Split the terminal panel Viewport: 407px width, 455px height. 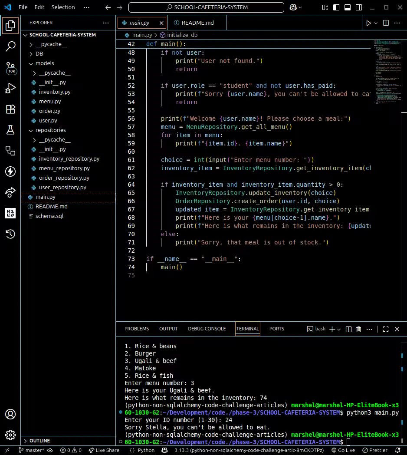point(349,329)
